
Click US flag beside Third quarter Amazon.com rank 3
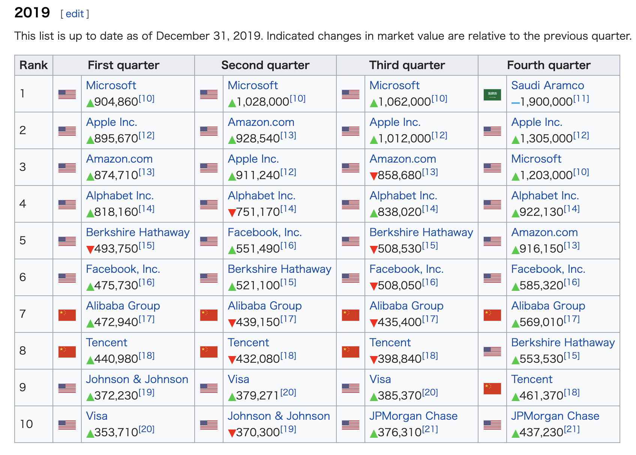[x=351, y=168]
